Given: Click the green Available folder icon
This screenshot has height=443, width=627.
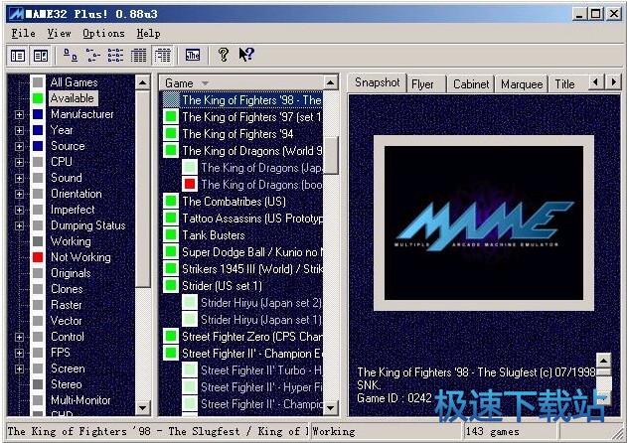Looking at the screenshot, I should 38,98.
